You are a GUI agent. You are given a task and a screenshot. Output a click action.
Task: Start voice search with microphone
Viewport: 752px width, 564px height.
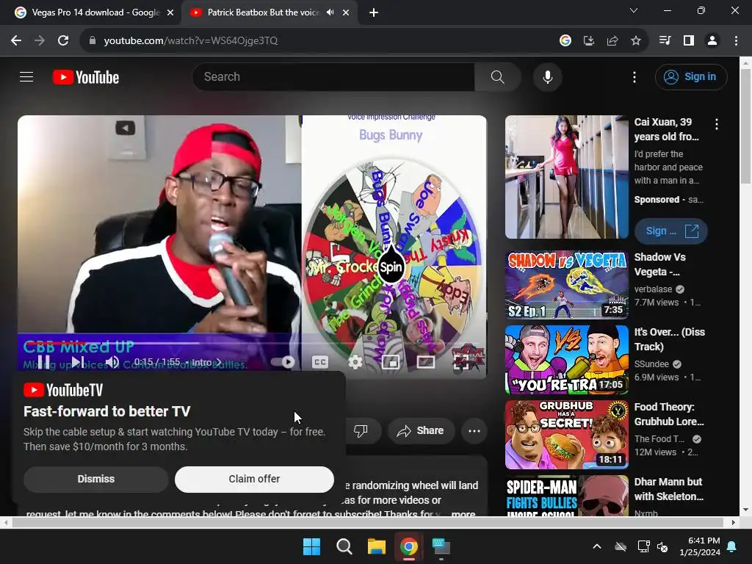coord(547,76)
